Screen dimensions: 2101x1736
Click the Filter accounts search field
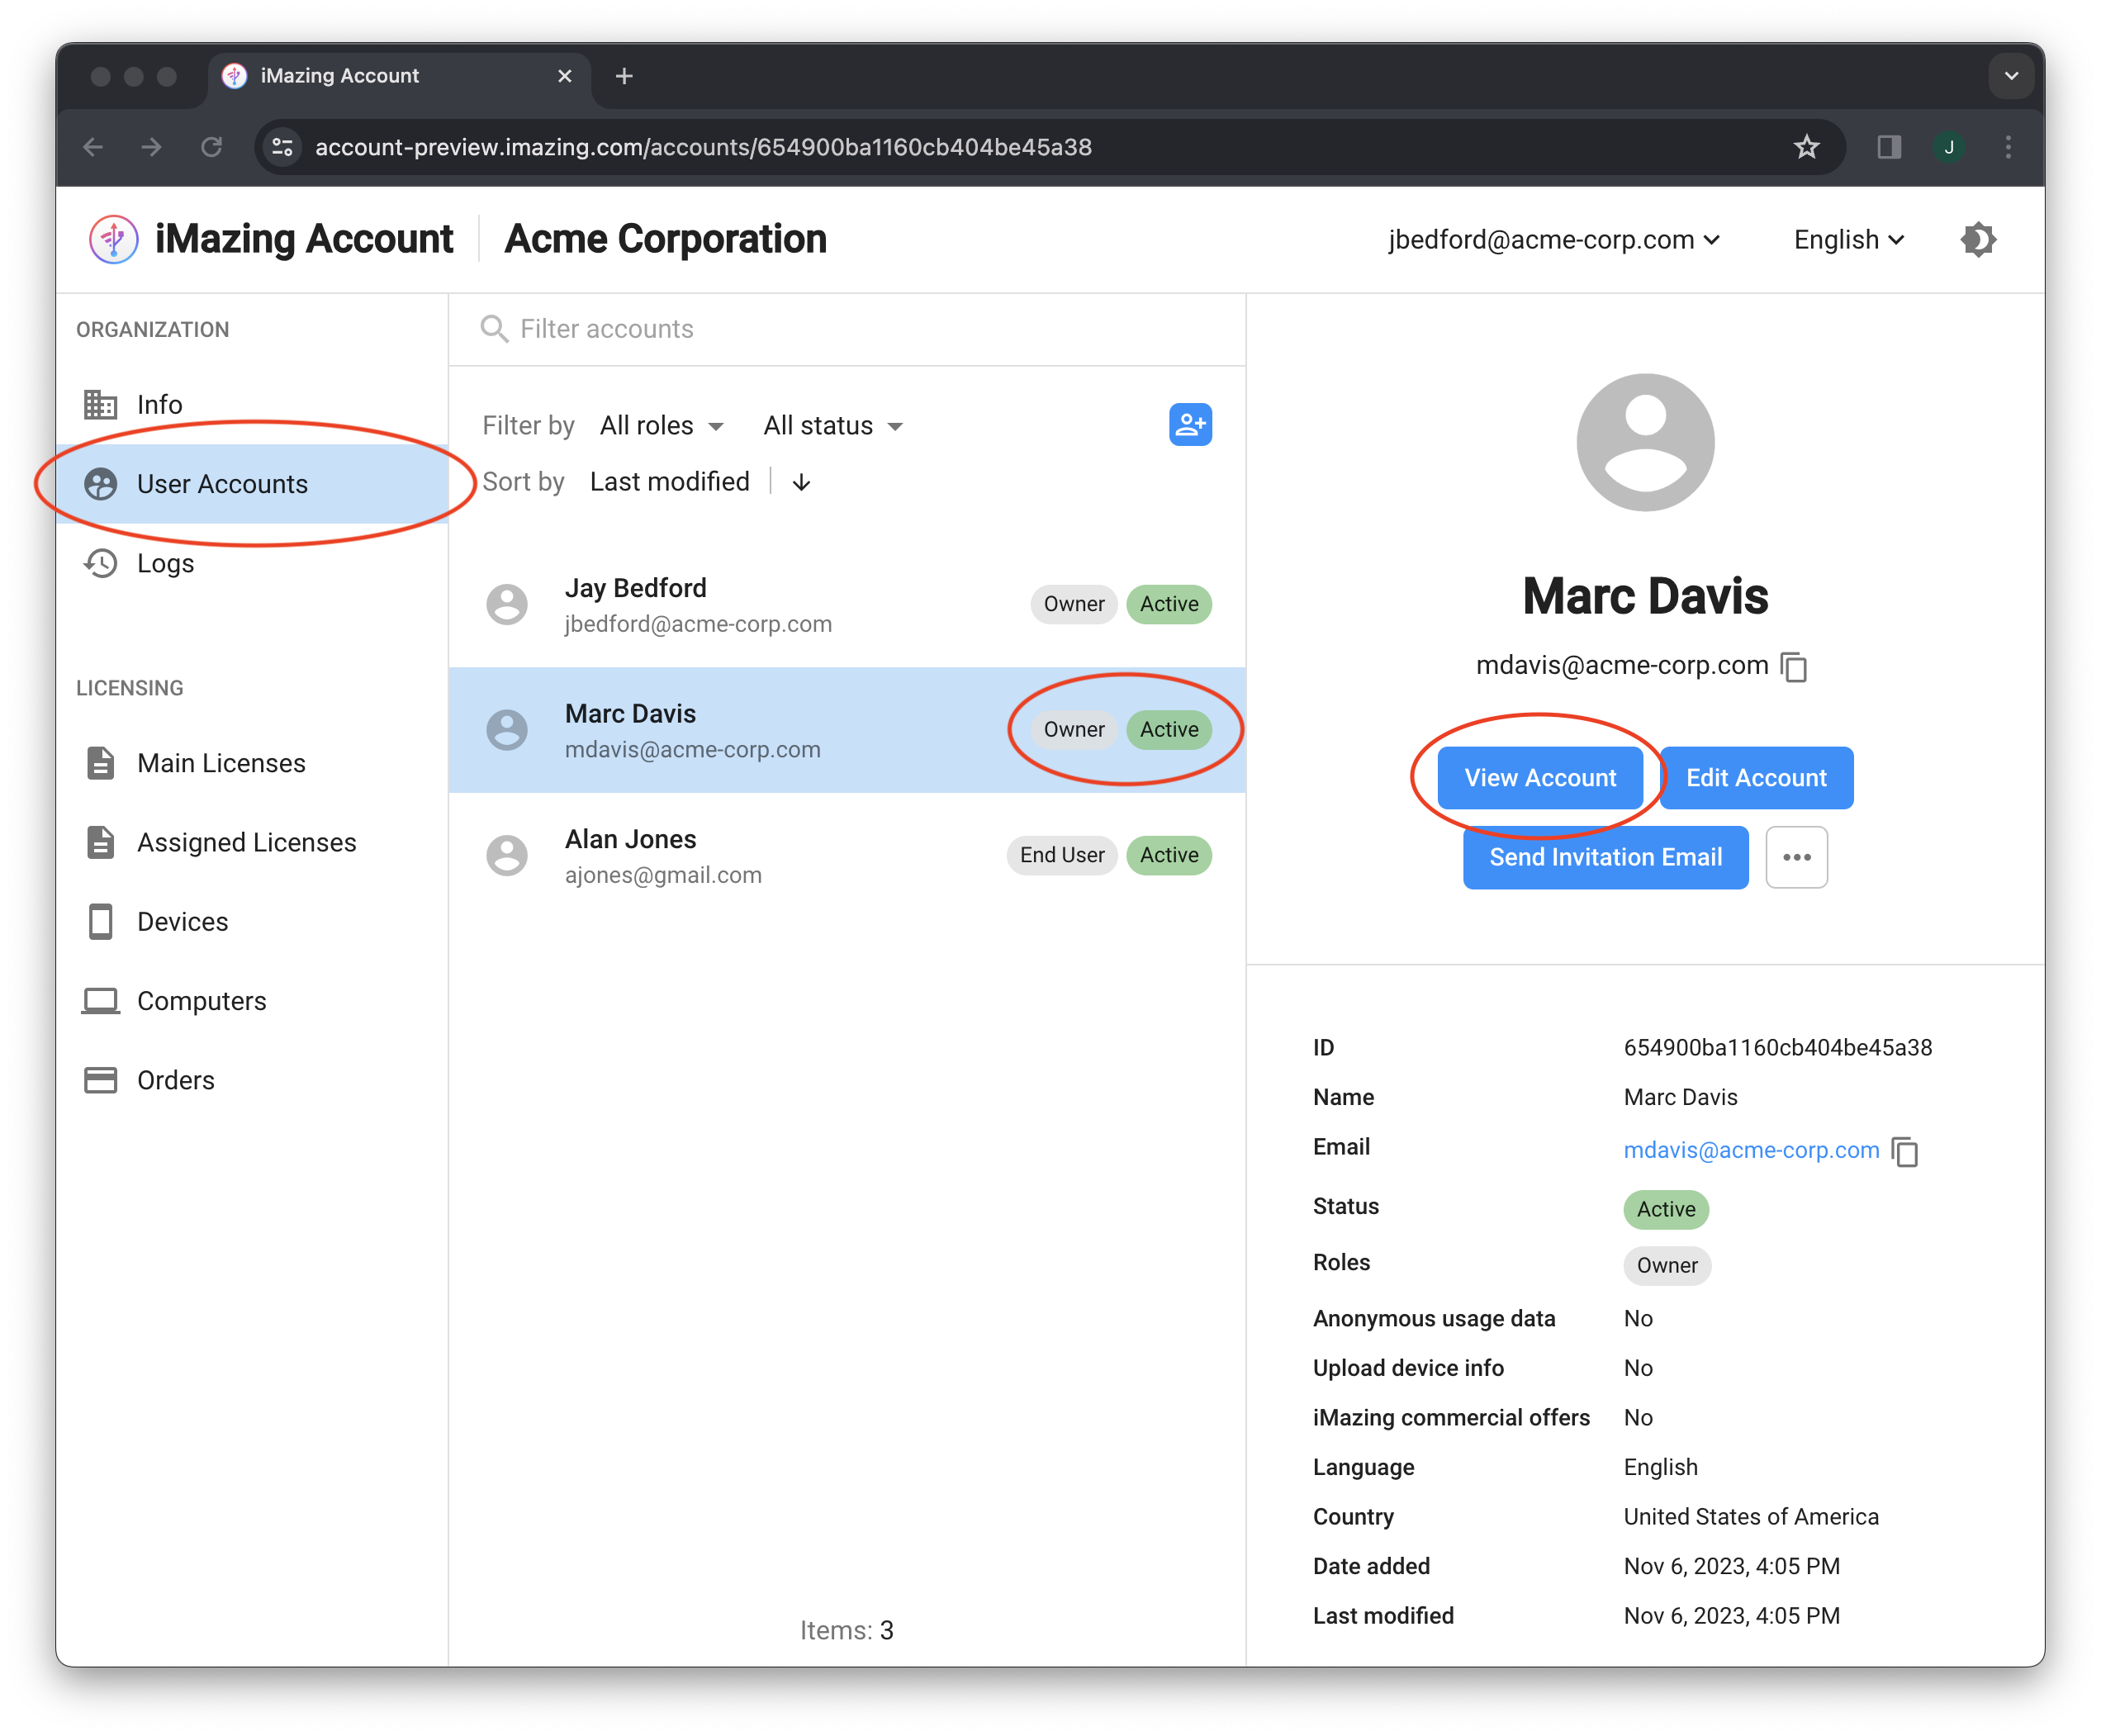[847, 329]
